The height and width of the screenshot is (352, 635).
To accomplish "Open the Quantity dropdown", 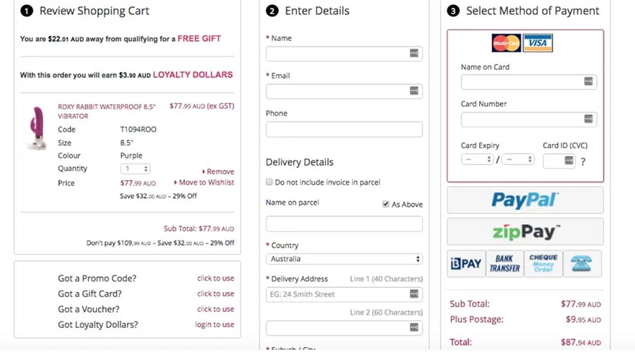I will click(135, 169).
